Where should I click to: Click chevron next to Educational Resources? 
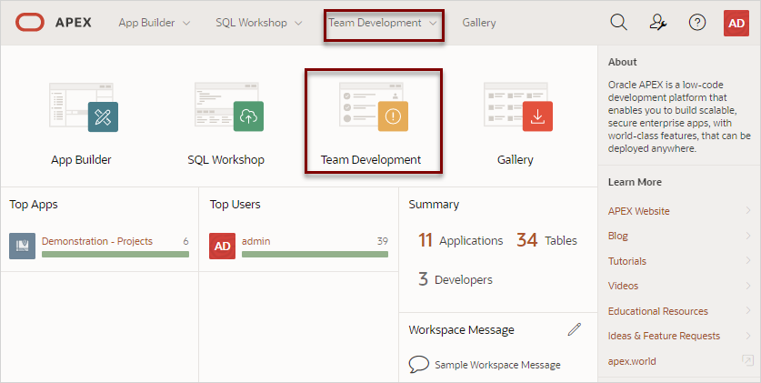coord(748,310)
